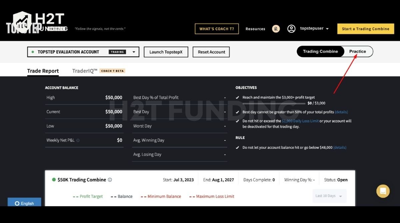Click the green status dot on evaluation account
The height and width of the screenshot is (223, 400).
point(32,52)
